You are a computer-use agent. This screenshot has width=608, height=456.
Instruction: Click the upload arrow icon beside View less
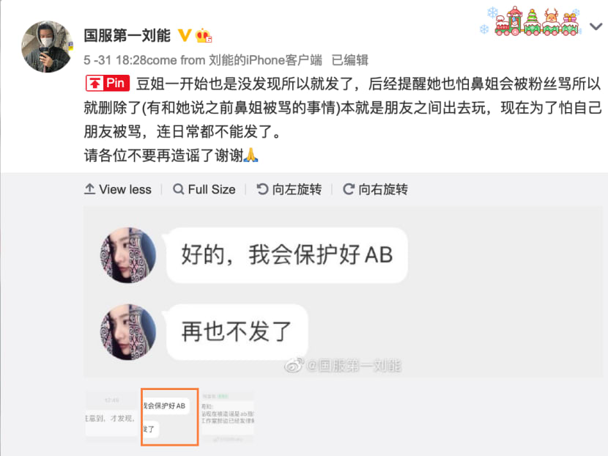(89, 189)
